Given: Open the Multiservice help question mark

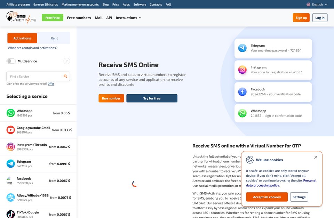Looking at the screenshot, I should (67, 61).
